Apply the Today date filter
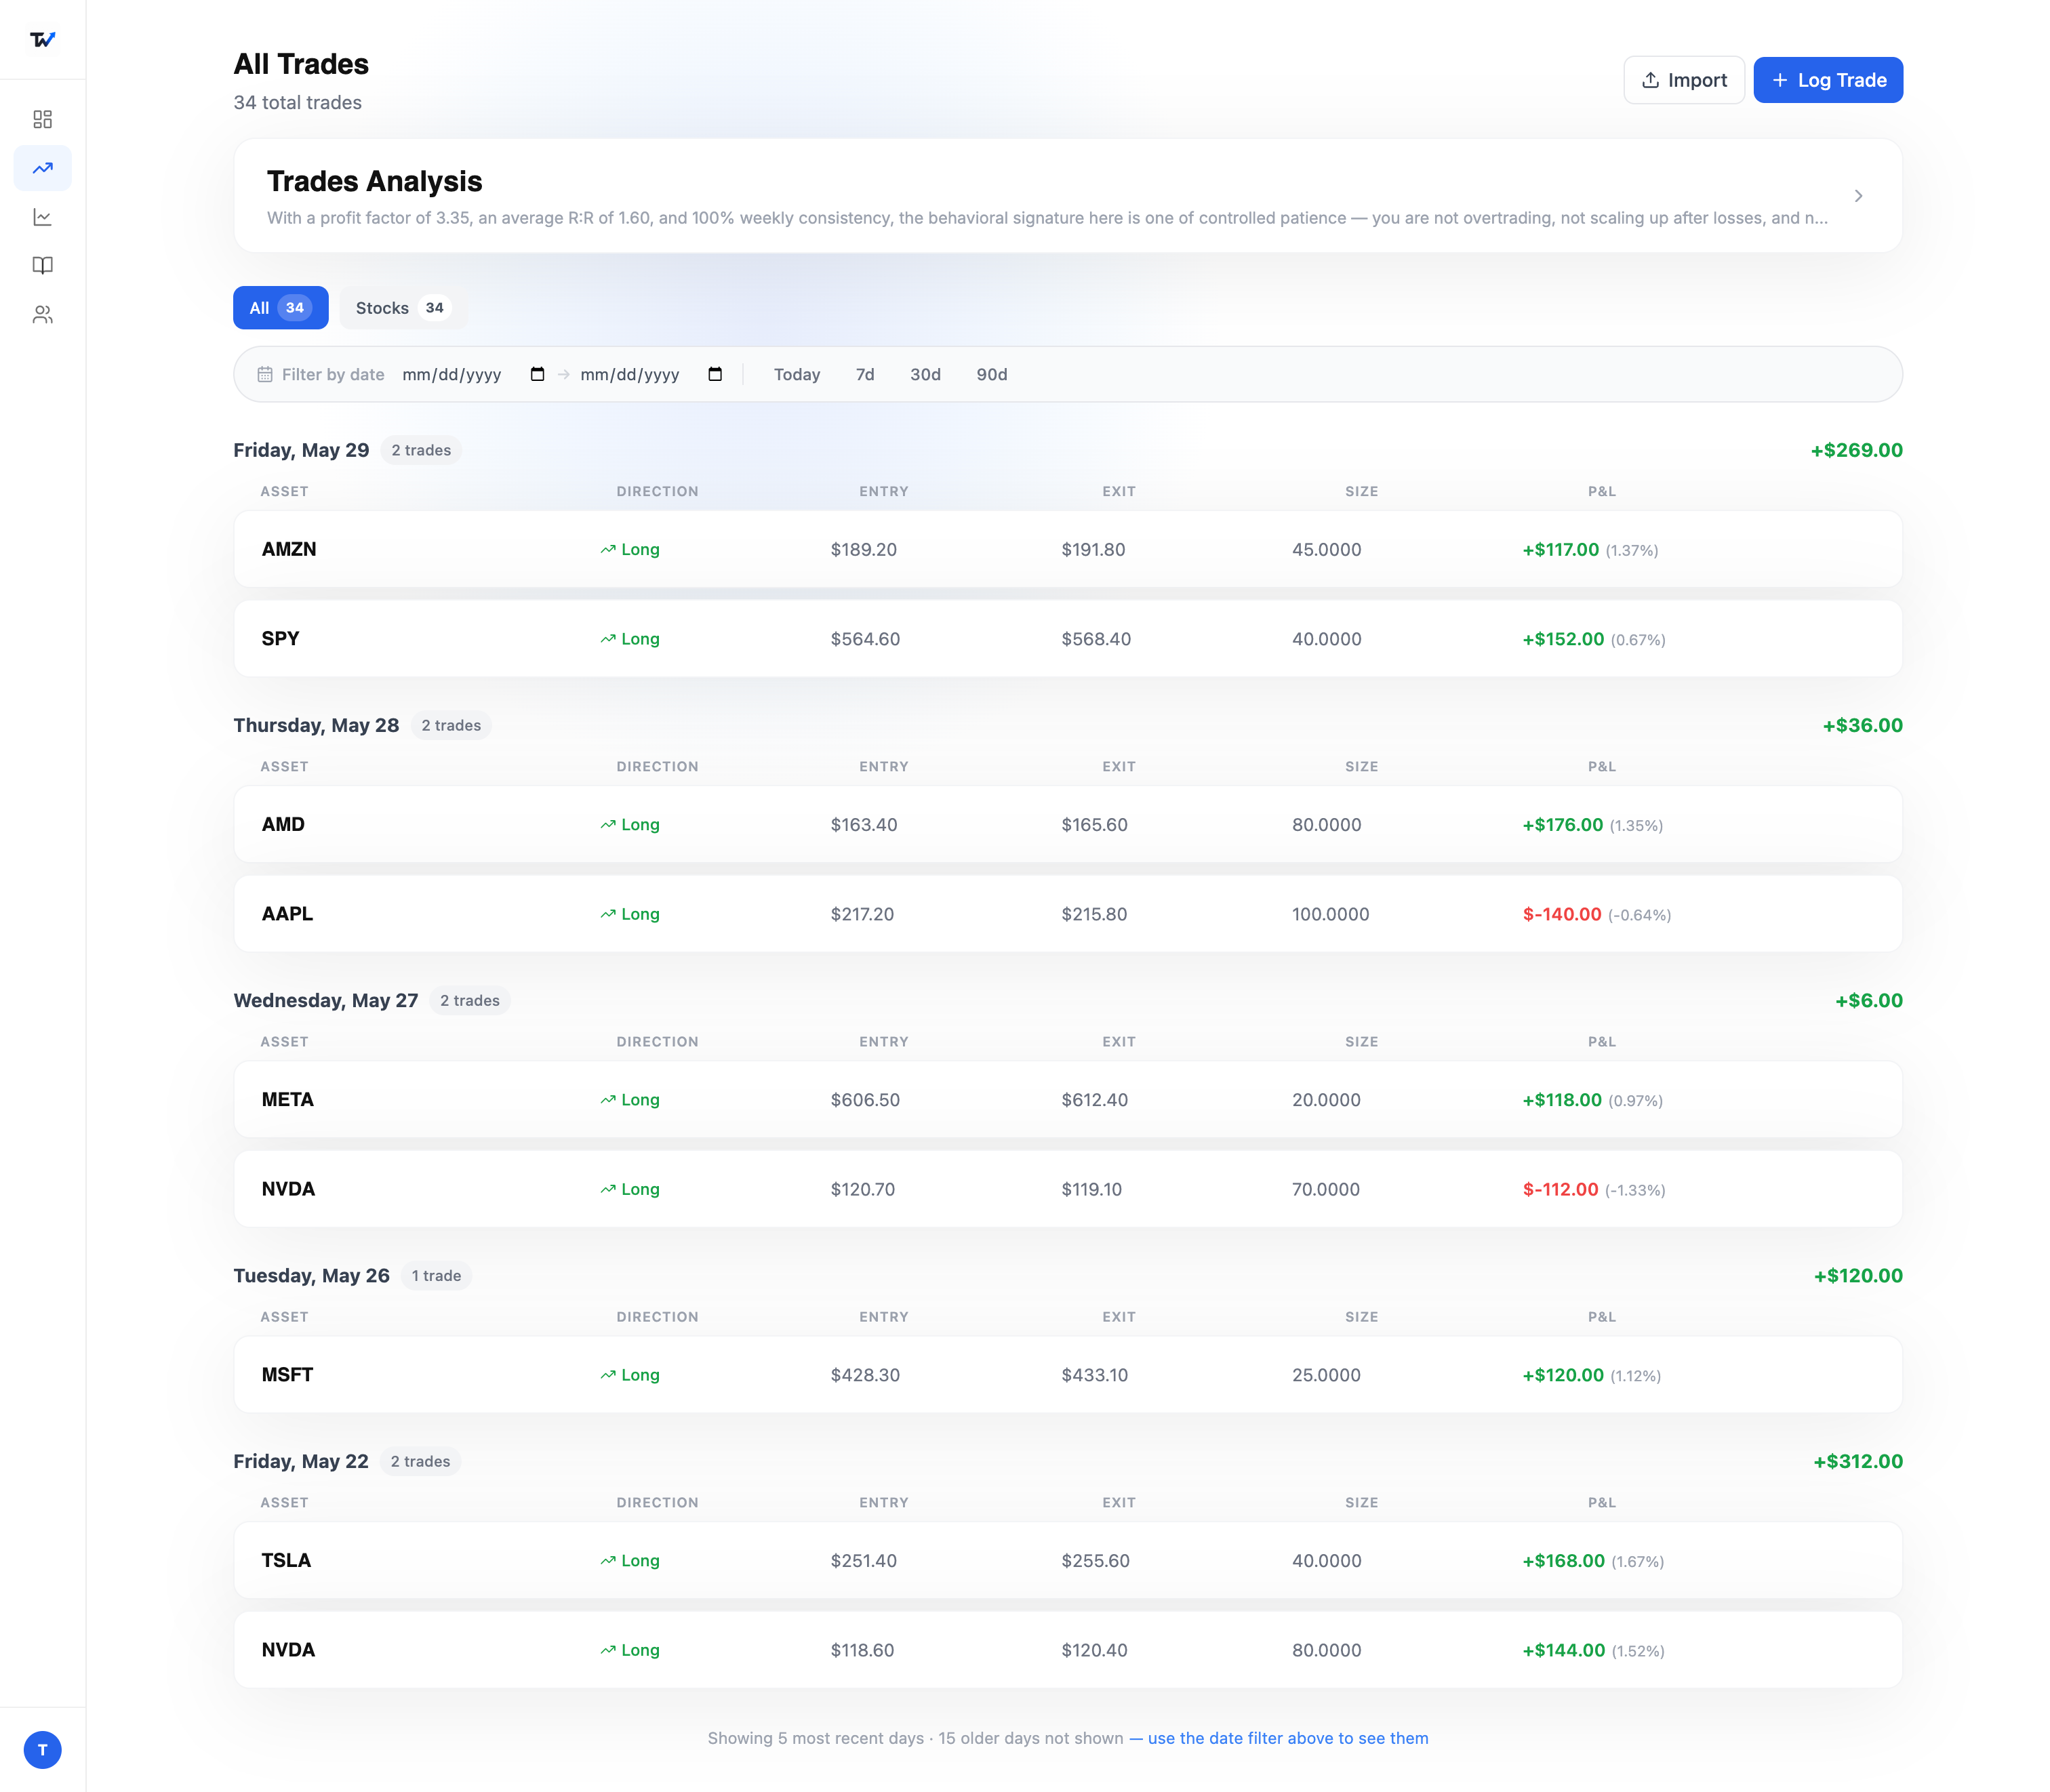This screenshot has width=2050, height=1792. point(797,374)
